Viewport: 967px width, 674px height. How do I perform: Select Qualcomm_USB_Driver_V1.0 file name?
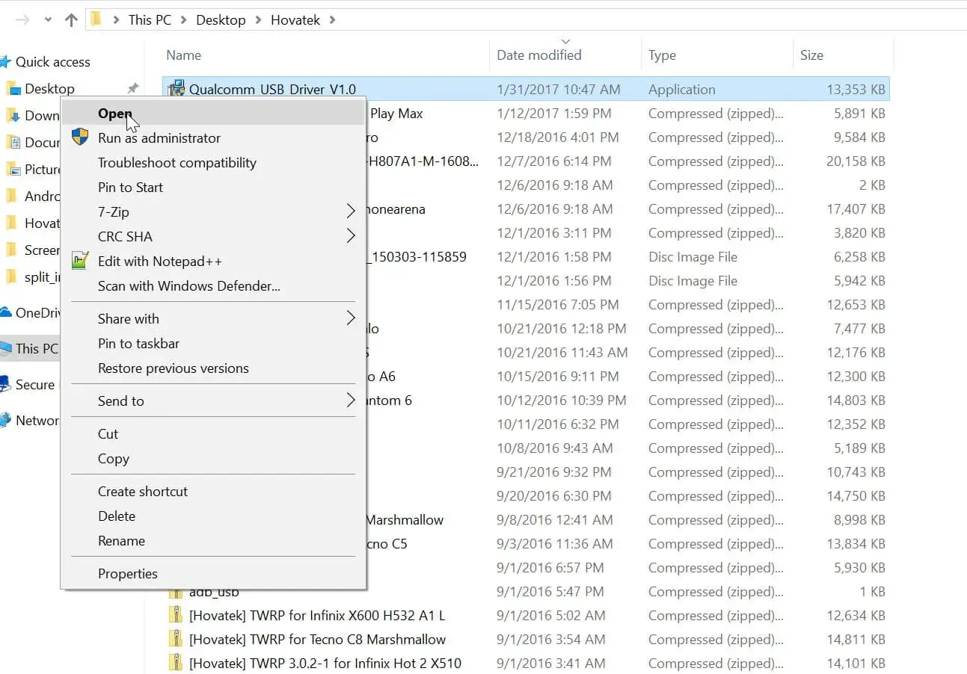[272, 90]
